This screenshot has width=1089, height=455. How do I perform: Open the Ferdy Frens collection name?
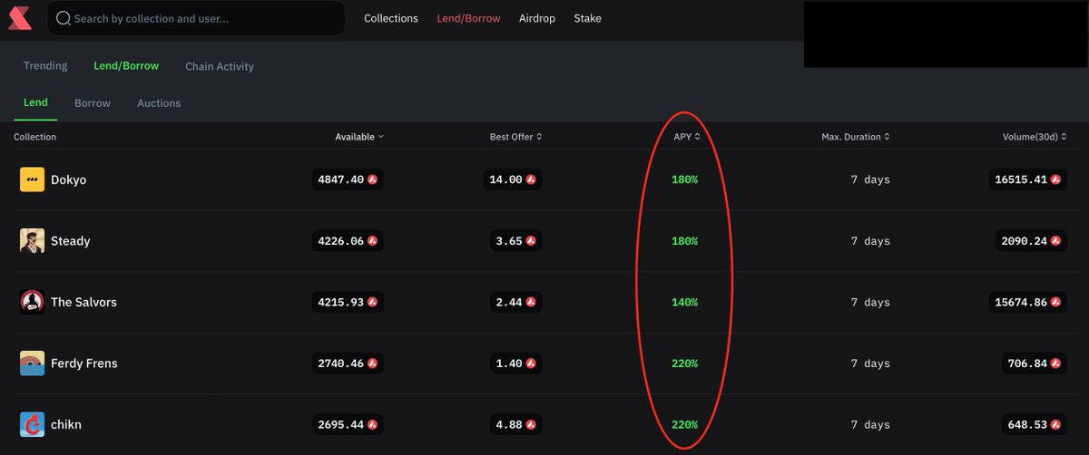click(x=84, y=363)
